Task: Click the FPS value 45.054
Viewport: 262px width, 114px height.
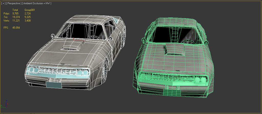Action: [x=16, y=27]
